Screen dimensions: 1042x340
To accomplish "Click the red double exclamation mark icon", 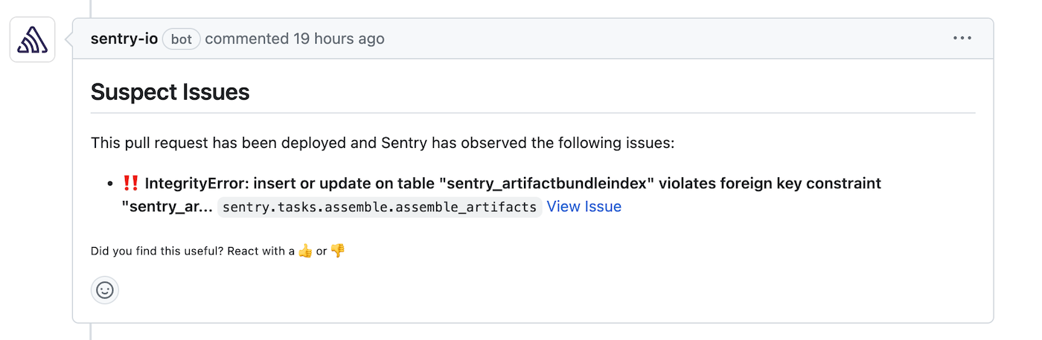I will click(131, 183).
